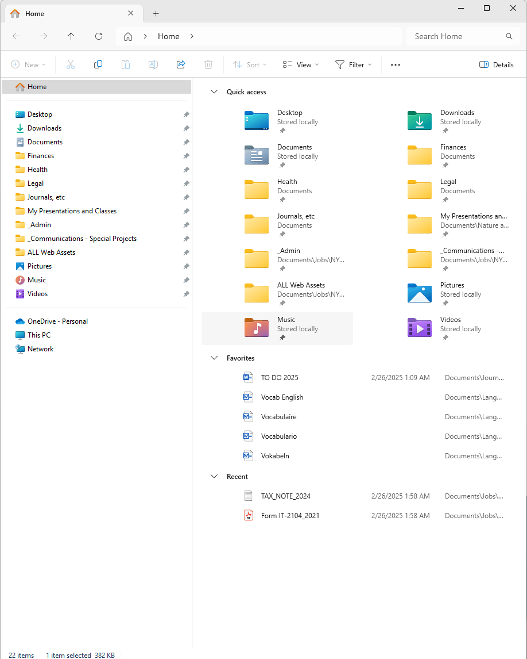Click the home icon in address bar
Screen dimensions: 527x659
tap(128, 37)
